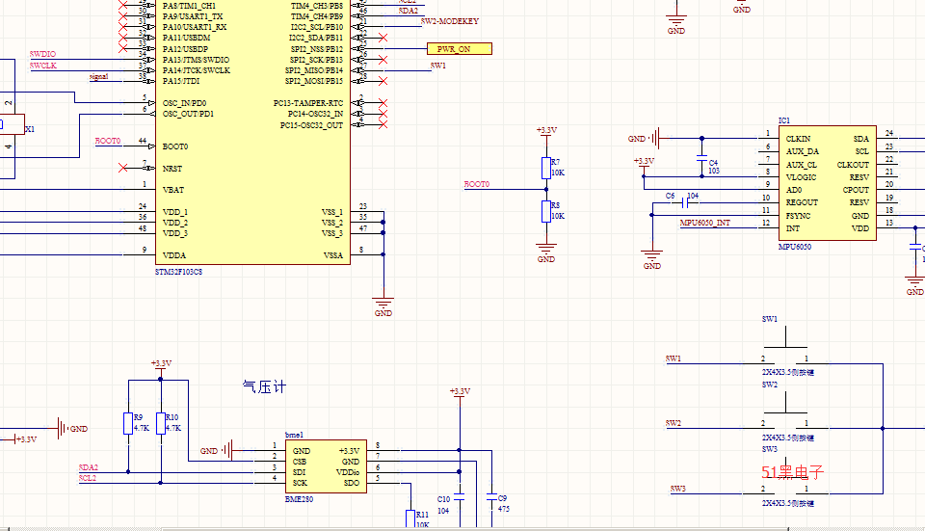Select +3.3V power port above capacitor C10
The width and height of the screenshot is (925, 531).
[460, 393]
